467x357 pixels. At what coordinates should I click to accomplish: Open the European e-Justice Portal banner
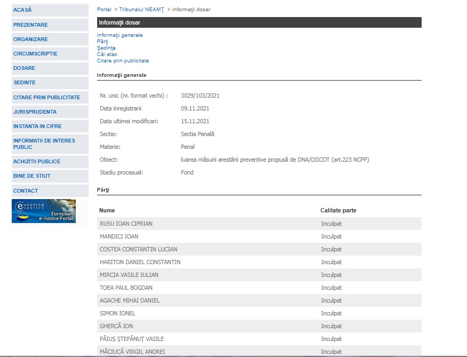point(44,211)
